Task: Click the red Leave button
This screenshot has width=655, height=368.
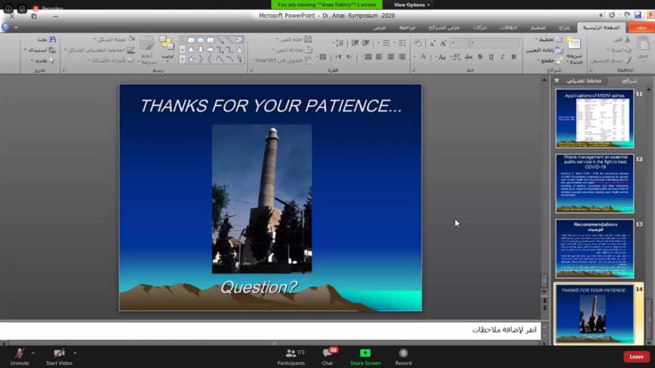Action: click(636, 356)
